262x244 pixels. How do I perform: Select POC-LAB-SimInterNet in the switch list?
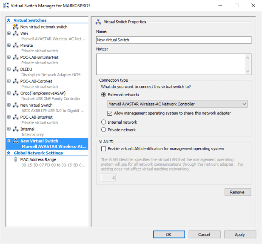(x=39, y=57)
